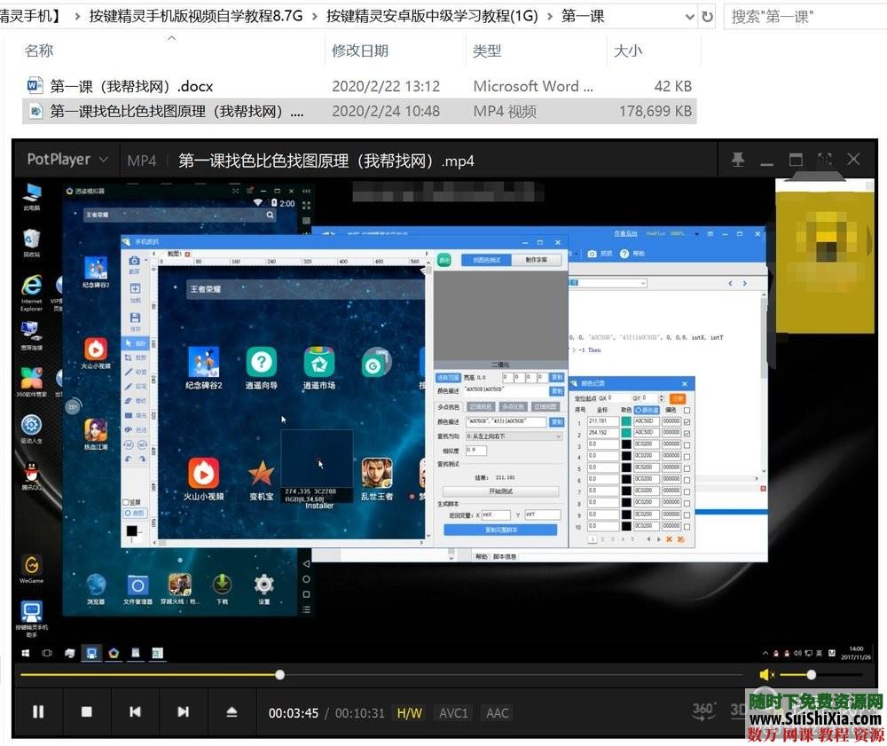Open the PotPlayer menu dropdown arrow
Screen dimensions: 887x746
[x=105, y=159]
